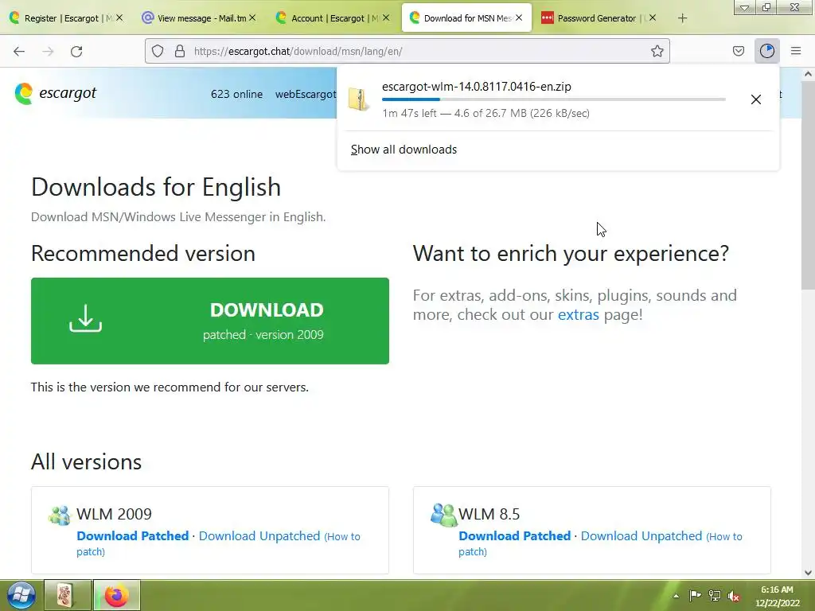This screenshot has height=611, width=815.
Task: Click the WLM 2009 messenger icon
Action: click(x=59, y=516)
